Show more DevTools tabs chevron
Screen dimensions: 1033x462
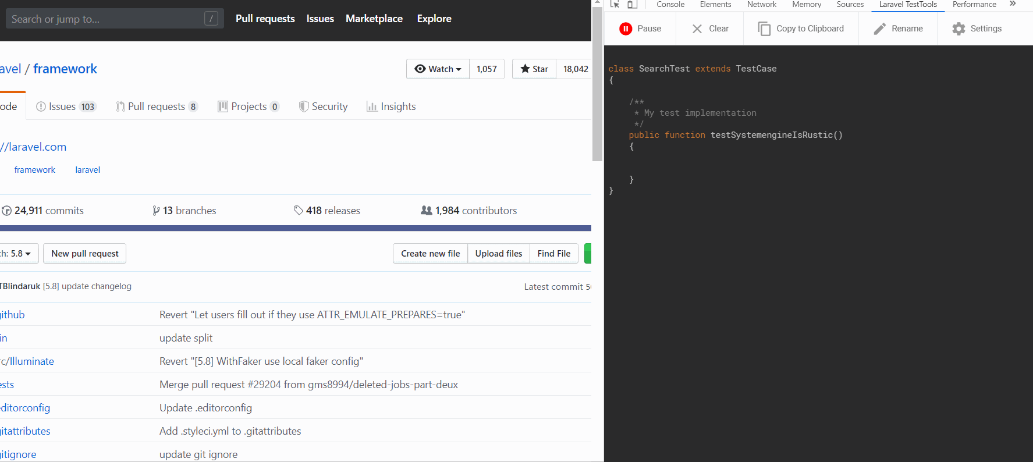1013,4
